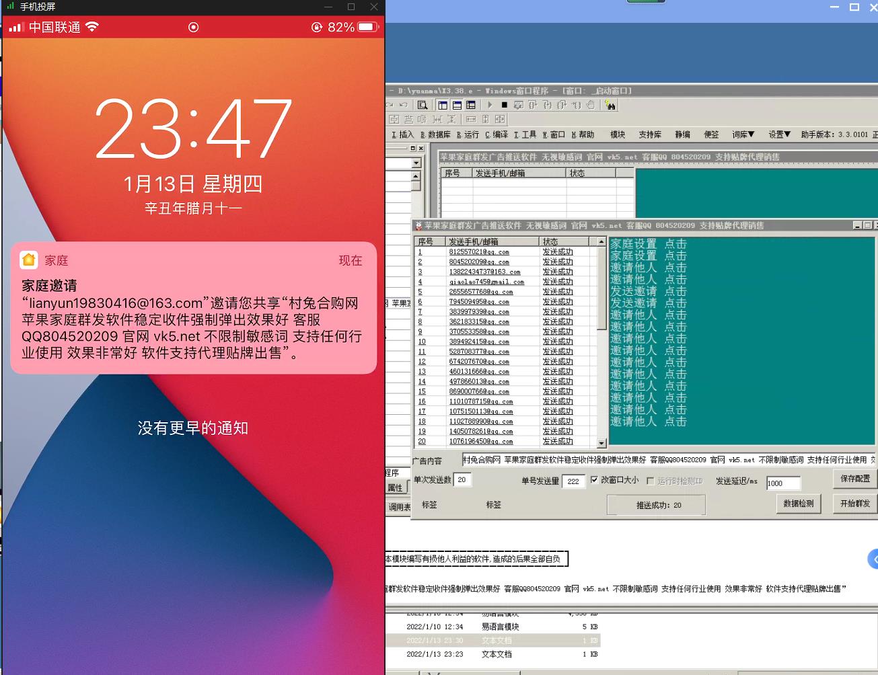The width and height of the screenshot is (878, 675).
Task: Click 支持库 in the menu bar
Action: pos(649,134)
